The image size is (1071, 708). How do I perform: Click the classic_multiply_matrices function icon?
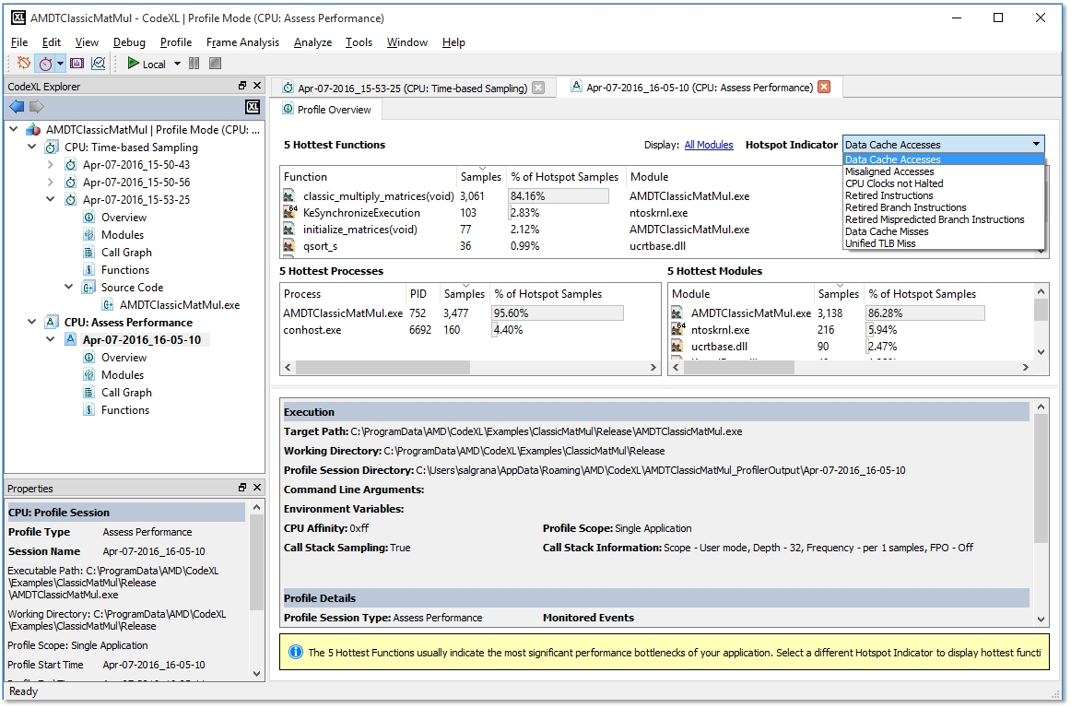(289, 196)
